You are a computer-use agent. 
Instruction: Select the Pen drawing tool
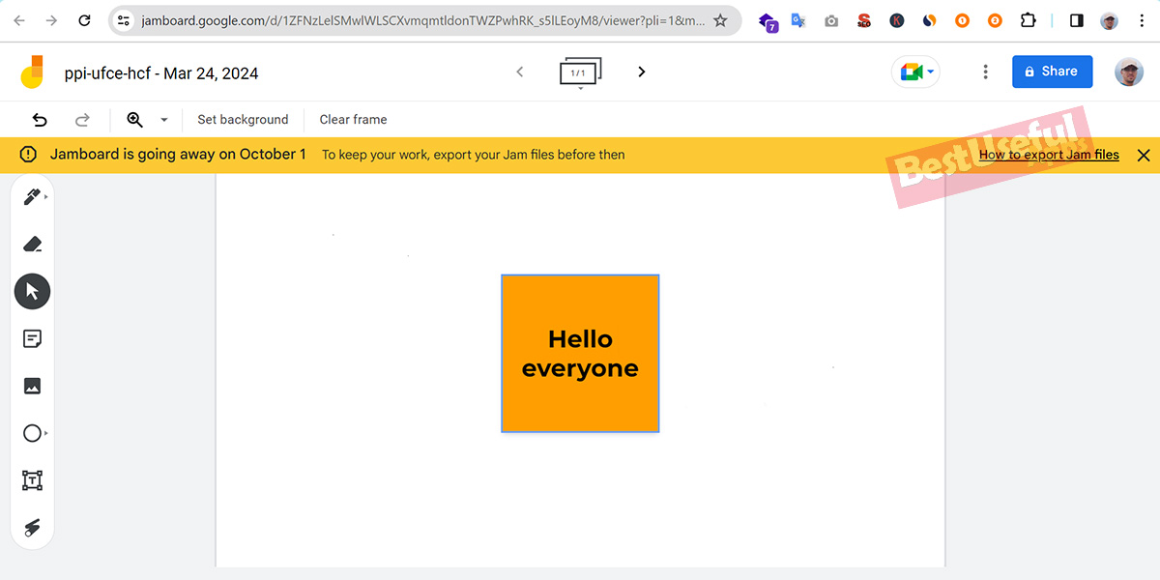32,197
